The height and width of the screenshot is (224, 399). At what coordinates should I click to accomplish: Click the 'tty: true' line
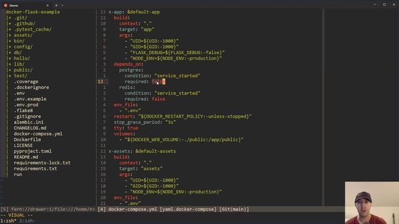pyautogui.click(x=126, y=128)
